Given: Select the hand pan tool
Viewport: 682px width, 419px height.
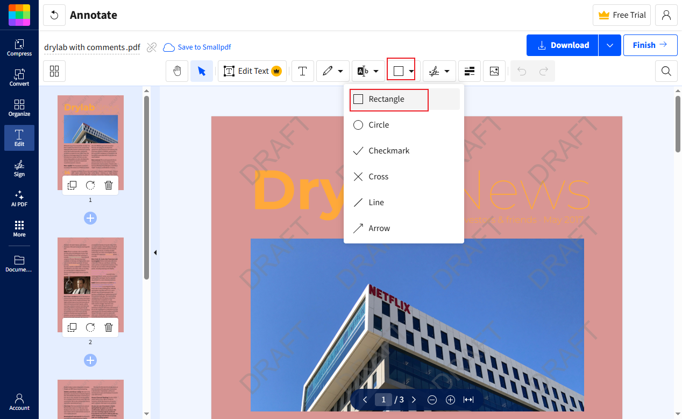Looking at the screenshot, I should [x=177, y=71].
